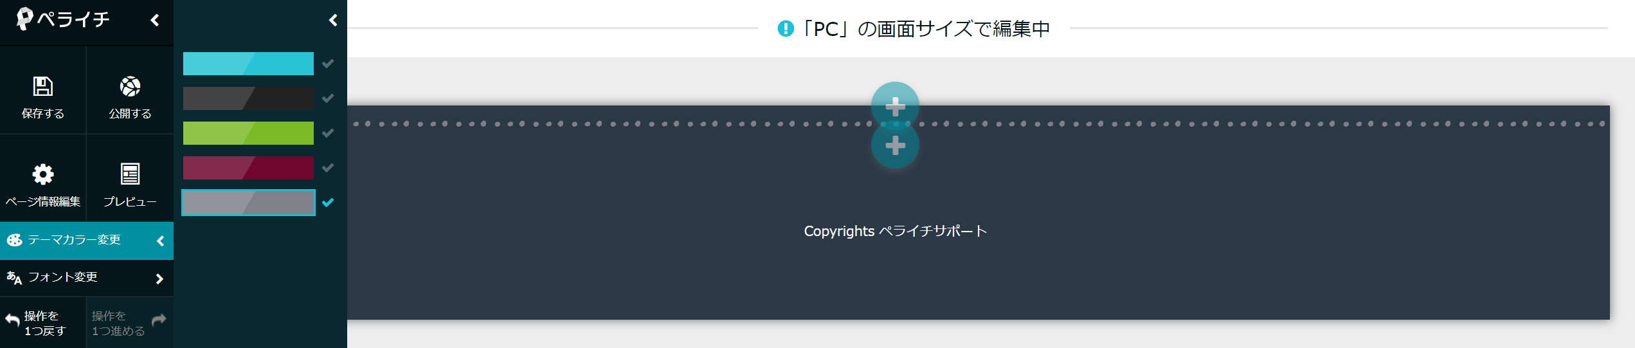Screen dimensions: 1635x348
Task: Select the gray theme color swatch
Action: tap(248, 203)
